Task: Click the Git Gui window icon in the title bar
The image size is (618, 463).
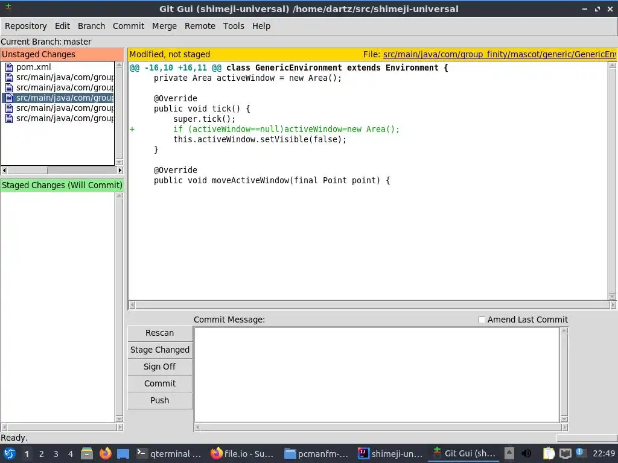Action: tap(8, 8)
